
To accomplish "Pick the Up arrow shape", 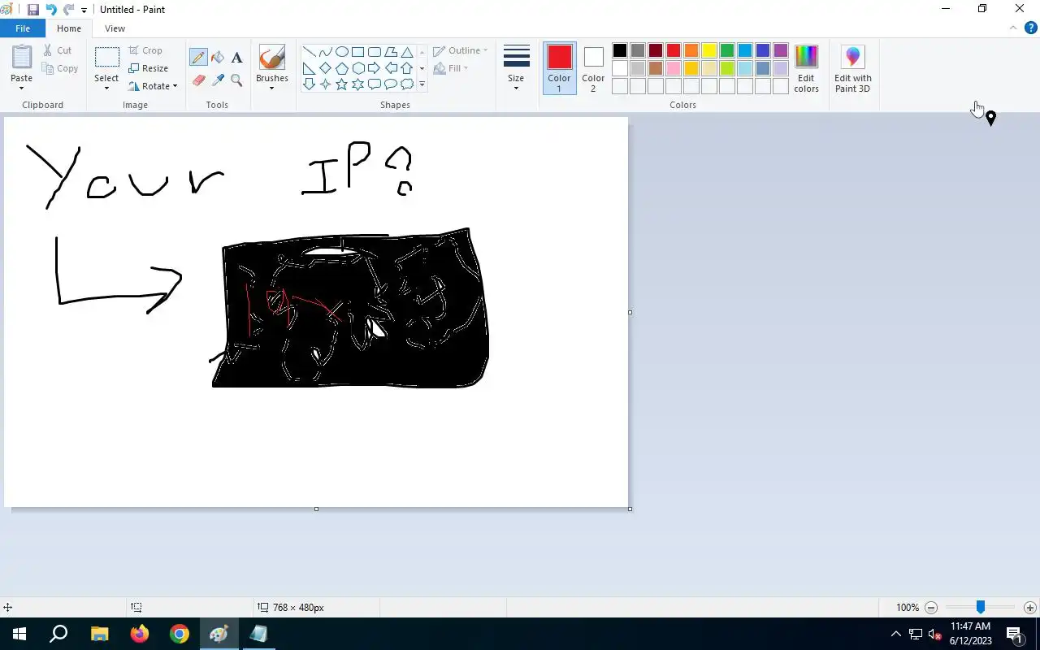I will [406, 68].
